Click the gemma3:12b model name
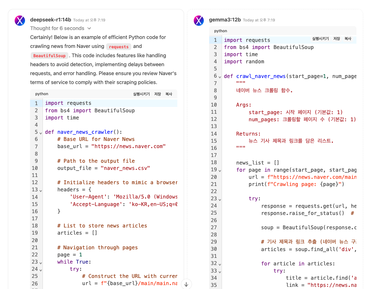Screen dimensions: 370x289 pos(225,20)
